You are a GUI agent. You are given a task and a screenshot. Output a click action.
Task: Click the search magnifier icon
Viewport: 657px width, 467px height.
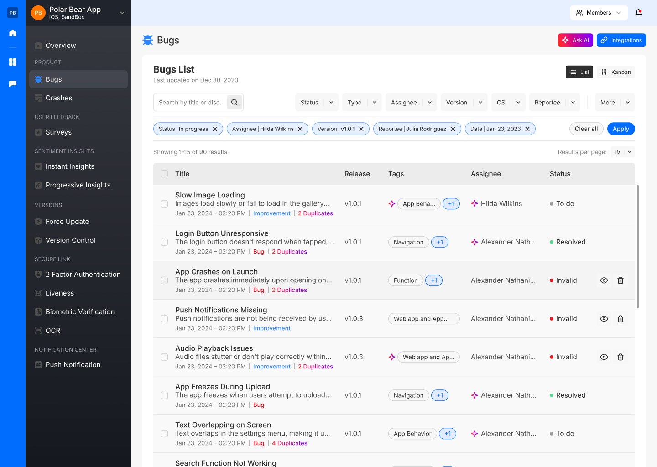pyautogui.click(x=235, y=103)
